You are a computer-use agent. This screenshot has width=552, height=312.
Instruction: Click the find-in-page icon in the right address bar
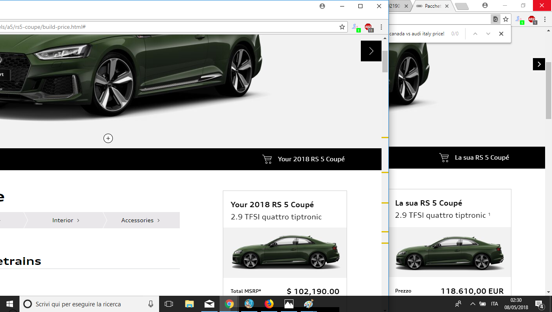(496, 19)
